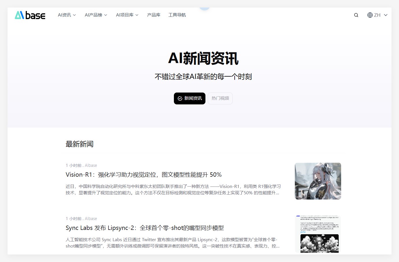Image resolution: width=399 pixels, height=262 pixels.
Task: Open the 产品库 menu item
Action: point(154,15)
